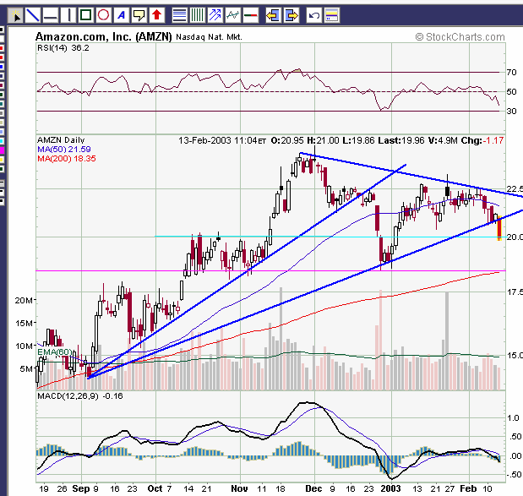Select the parallel arrows line tool
The width and height of the screenshot is (523, 496).
[x=215, y=15]
